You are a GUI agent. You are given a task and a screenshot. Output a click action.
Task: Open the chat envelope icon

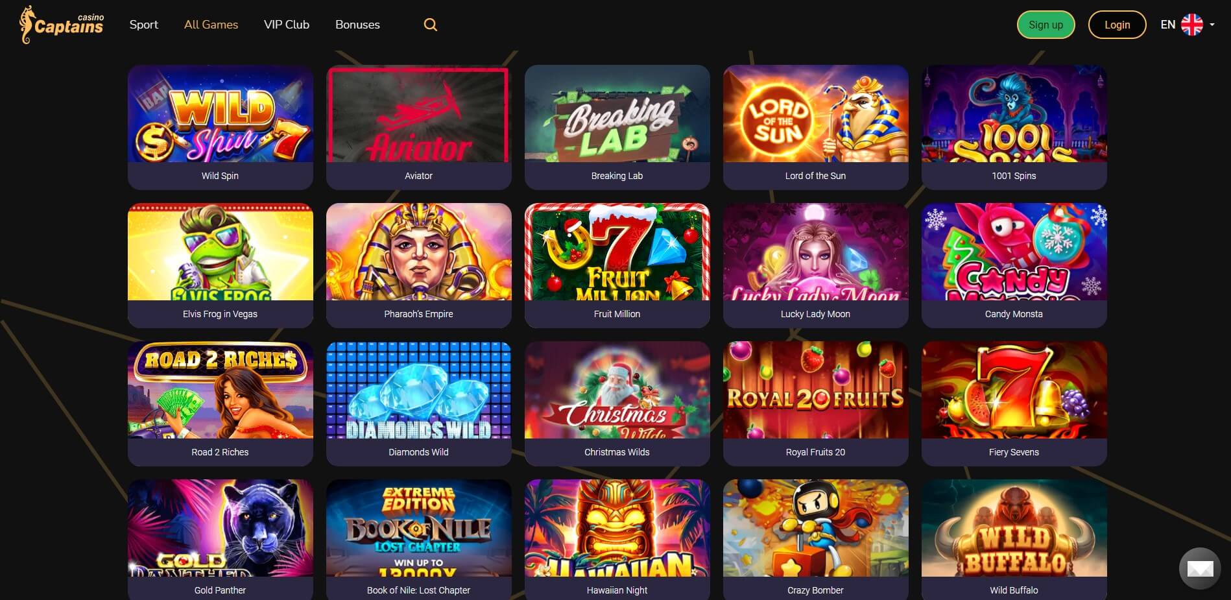pyautogui.click(x=1200, y=569)
